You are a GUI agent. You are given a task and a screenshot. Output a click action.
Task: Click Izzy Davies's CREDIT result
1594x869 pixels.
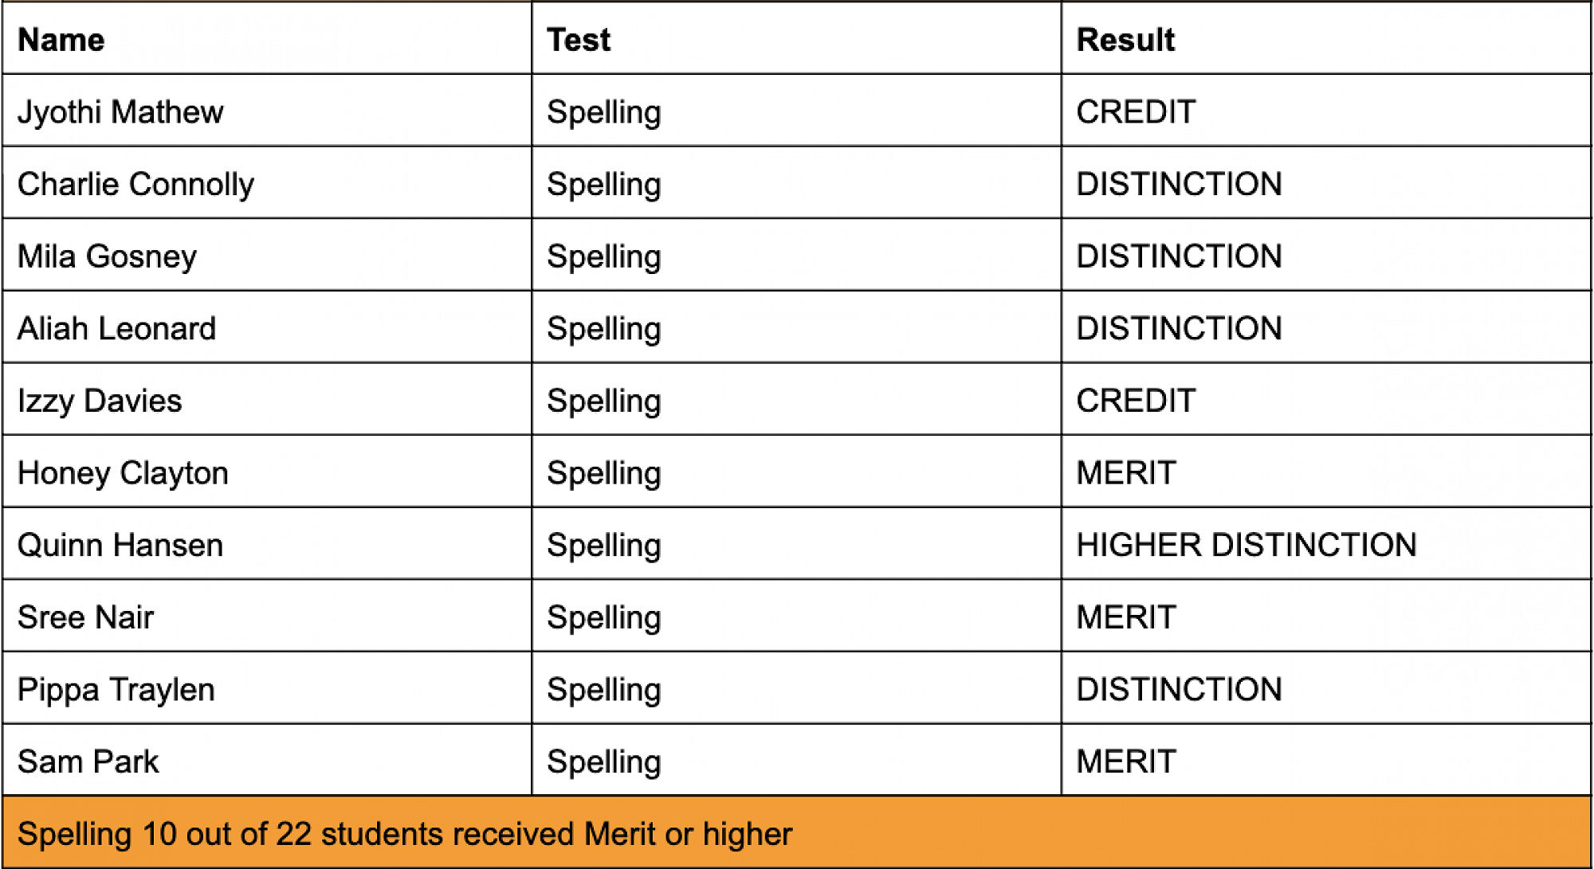point(1136,401)
